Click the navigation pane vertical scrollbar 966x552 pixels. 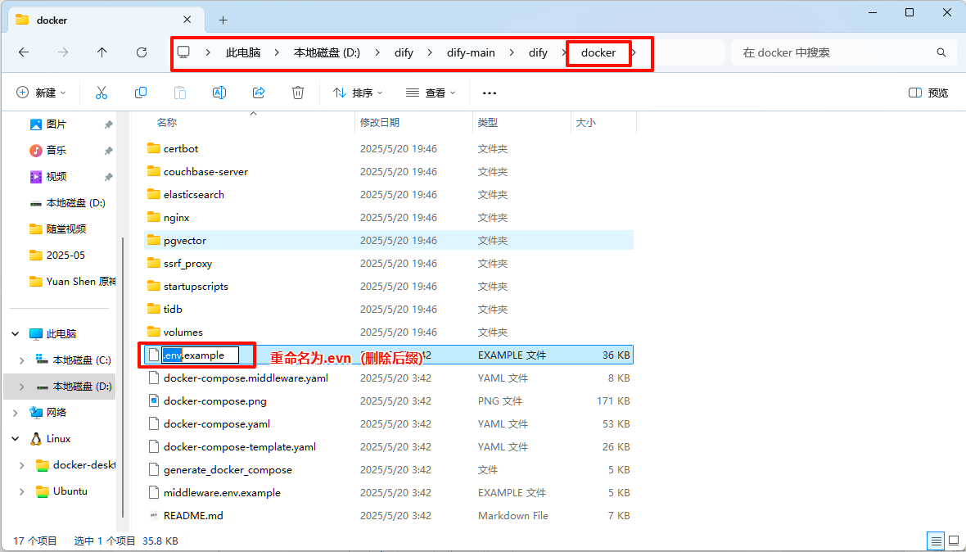tap(123, 377)
